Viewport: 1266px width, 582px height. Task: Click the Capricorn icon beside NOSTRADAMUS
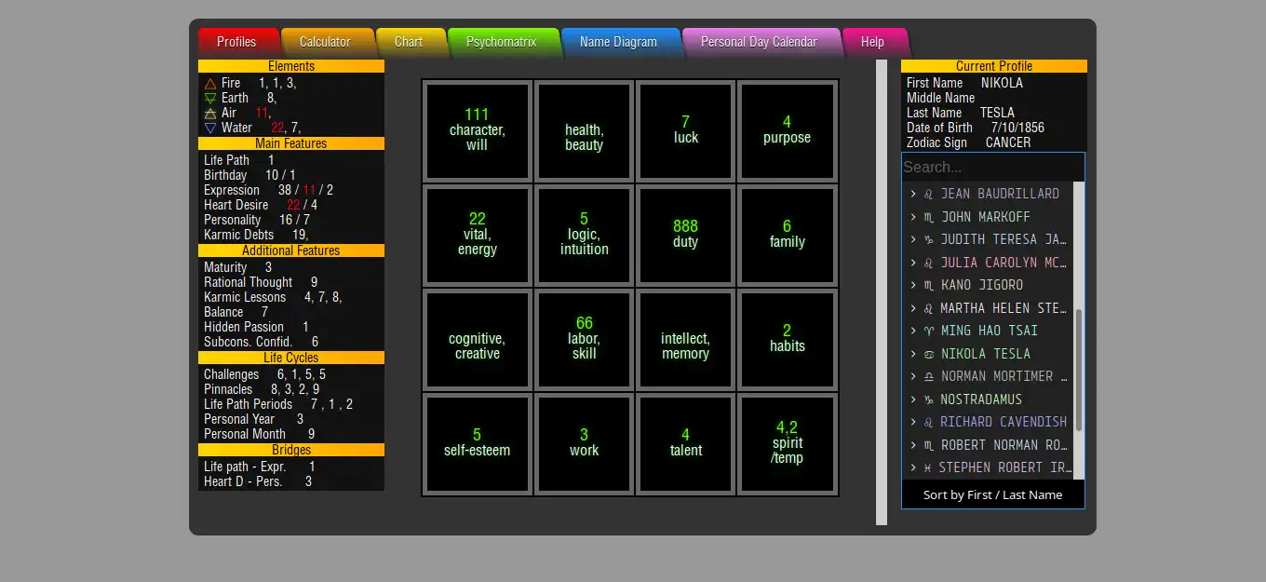(928, 399)
